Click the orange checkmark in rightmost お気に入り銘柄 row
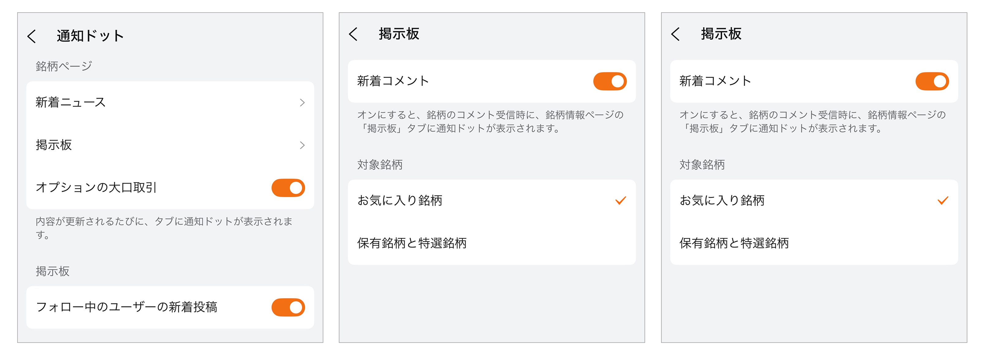The height and width of the screenshot is (357, 987). coord(943,200)
